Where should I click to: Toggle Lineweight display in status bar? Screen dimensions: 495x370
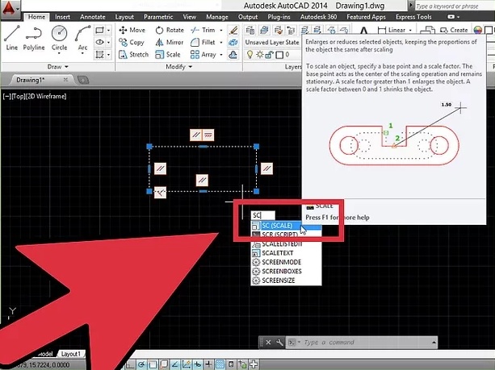click(208, 364)
